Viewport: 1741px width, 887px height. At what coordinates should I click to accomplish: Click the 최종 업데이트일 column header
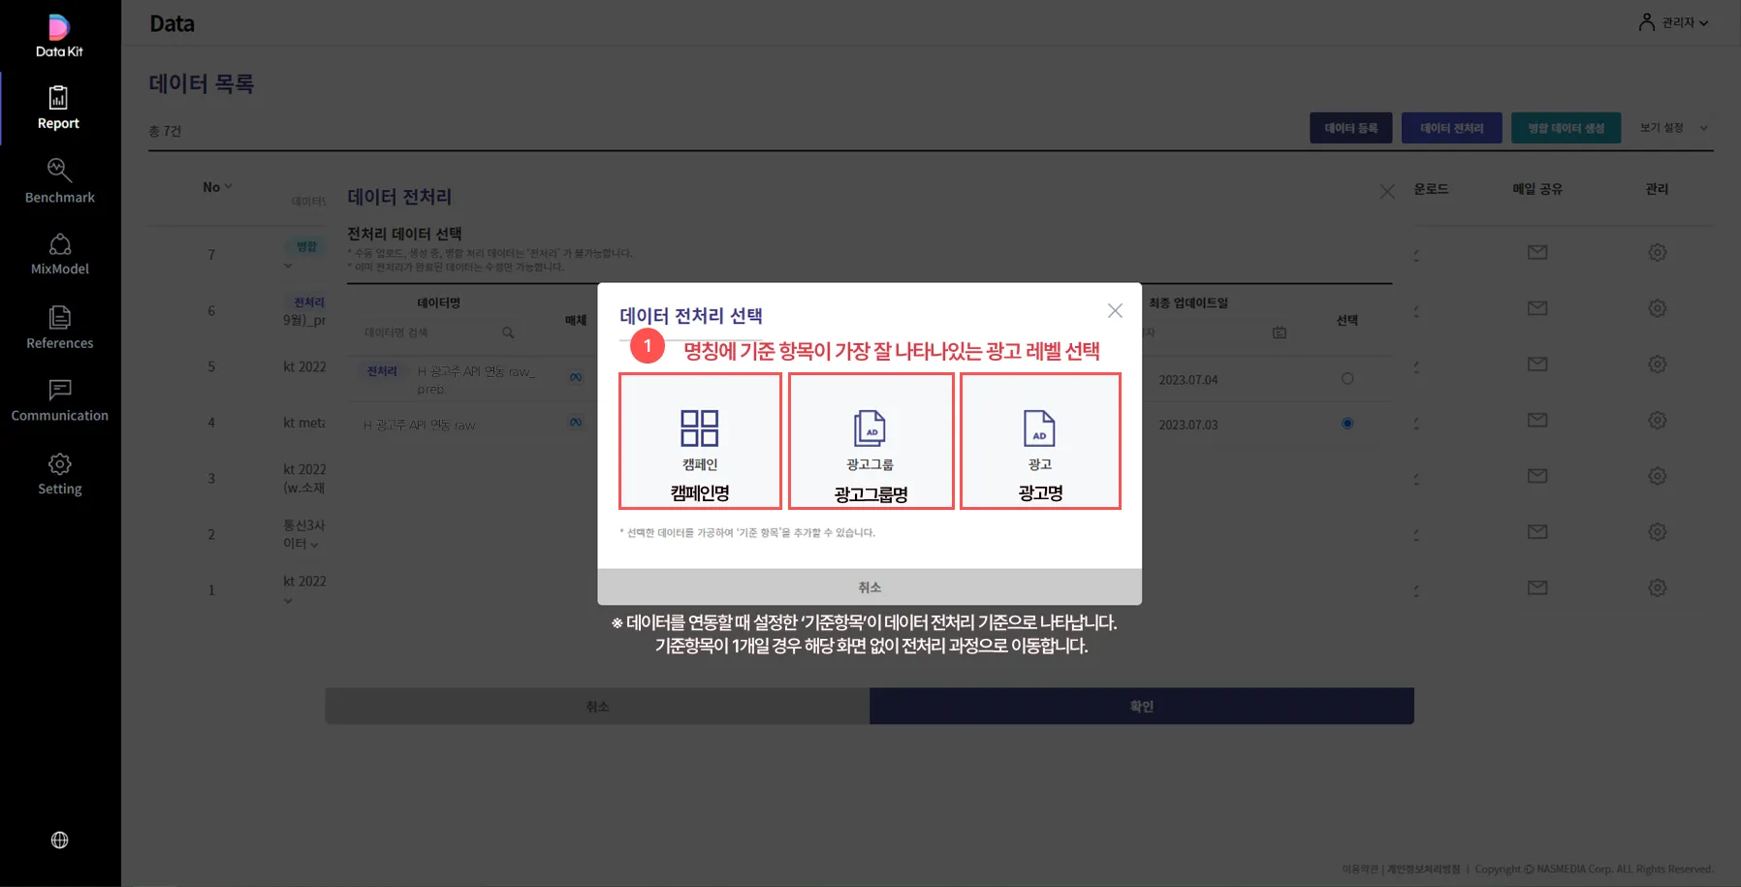coord(1188,302)
